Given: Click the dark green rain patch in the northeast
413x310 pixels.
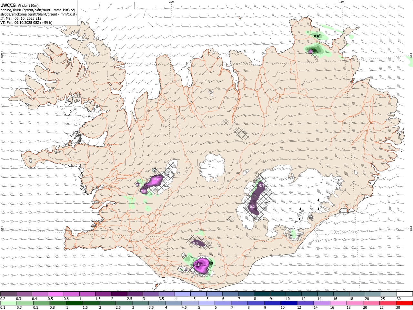Looking at the screenshot, I should (x=315, y=49).
